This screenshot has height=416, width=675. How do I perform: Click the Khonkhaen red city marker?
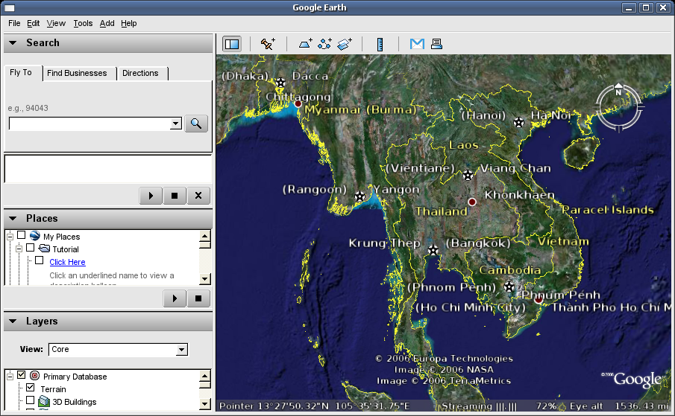[472, 202]
